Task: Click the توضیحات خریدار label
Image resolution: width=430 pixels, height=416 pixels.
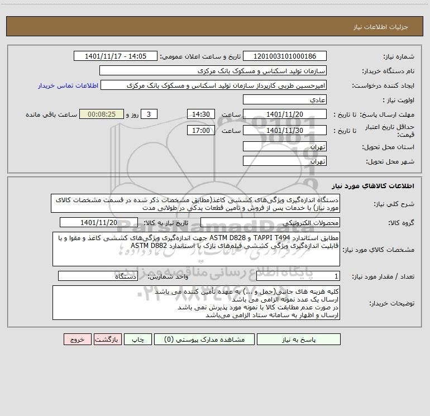Action: (x=391, y=303)
